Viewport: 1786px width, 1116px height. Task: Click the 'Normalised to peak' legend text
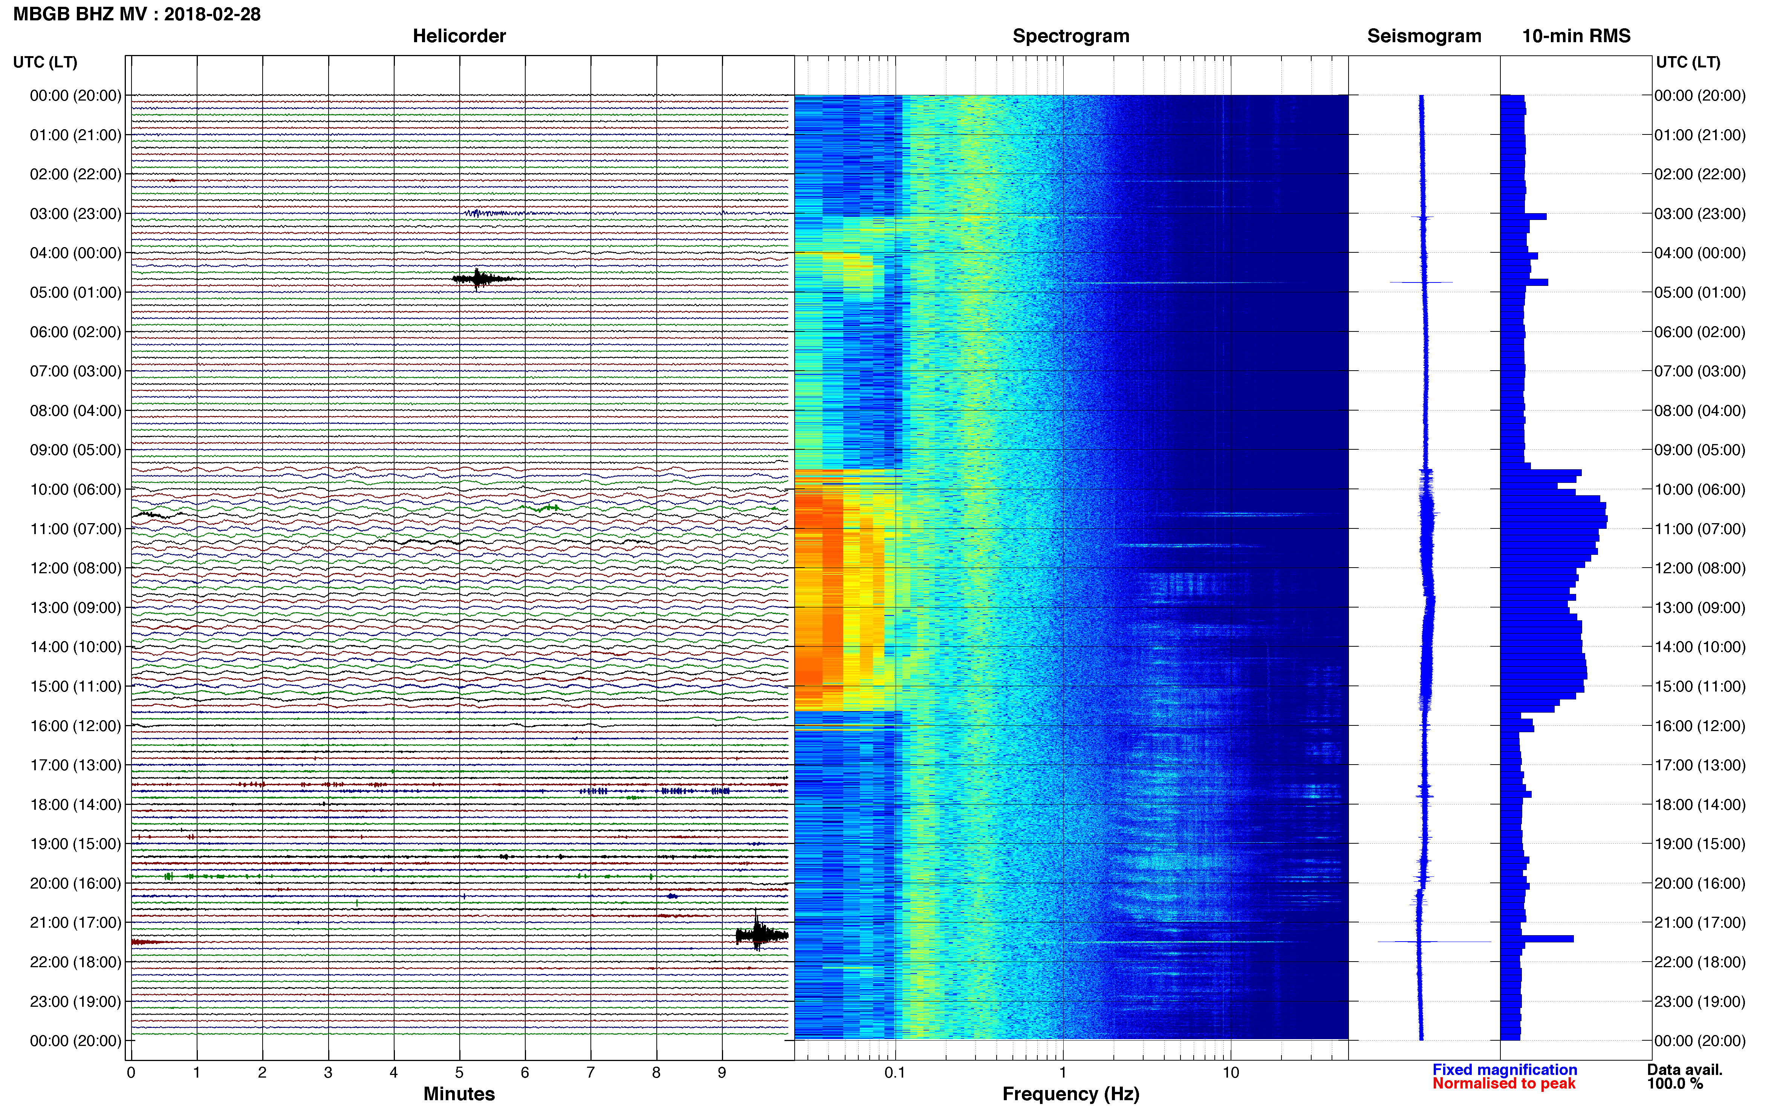point(1504,1084)
